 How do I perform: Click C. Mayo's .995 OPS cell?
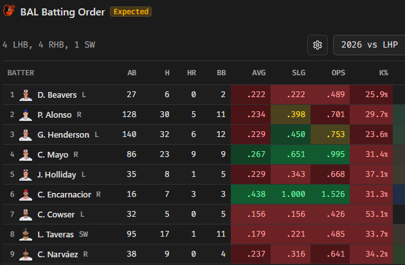[x=330, y=154]
